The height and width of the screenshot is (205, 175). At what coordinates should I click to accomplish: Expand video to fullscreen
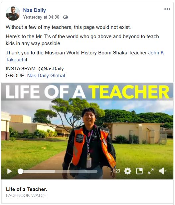point(151,171)
